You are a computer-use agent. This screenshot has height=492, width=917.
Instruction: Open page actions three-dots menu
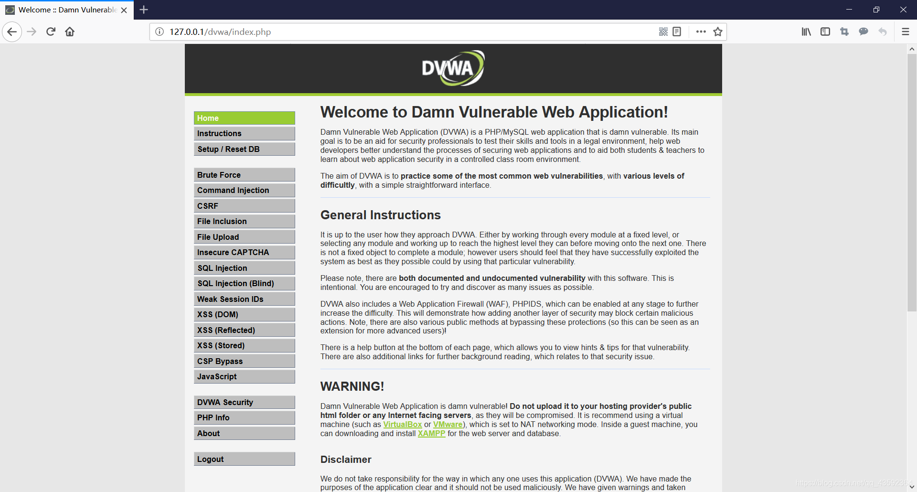pyautogui.click(x=701, y=32)
